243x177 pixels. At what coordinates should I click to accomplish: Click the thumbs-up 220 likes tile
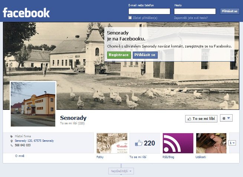(145, 143)
